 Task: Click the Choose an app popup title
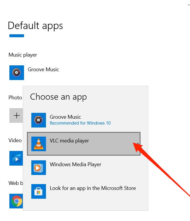58,97
